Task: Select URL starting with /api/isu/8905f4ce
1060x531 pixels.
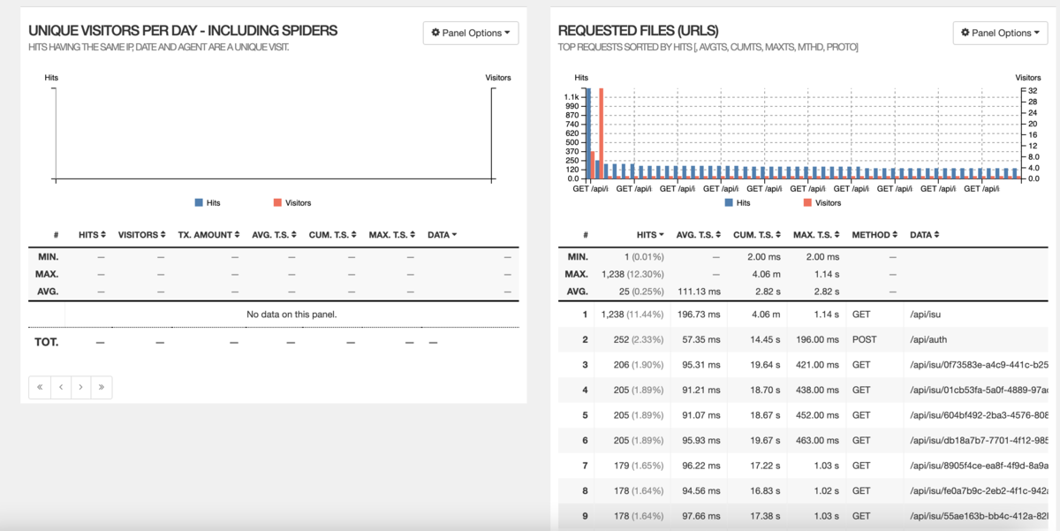Action: coord(979,465)
